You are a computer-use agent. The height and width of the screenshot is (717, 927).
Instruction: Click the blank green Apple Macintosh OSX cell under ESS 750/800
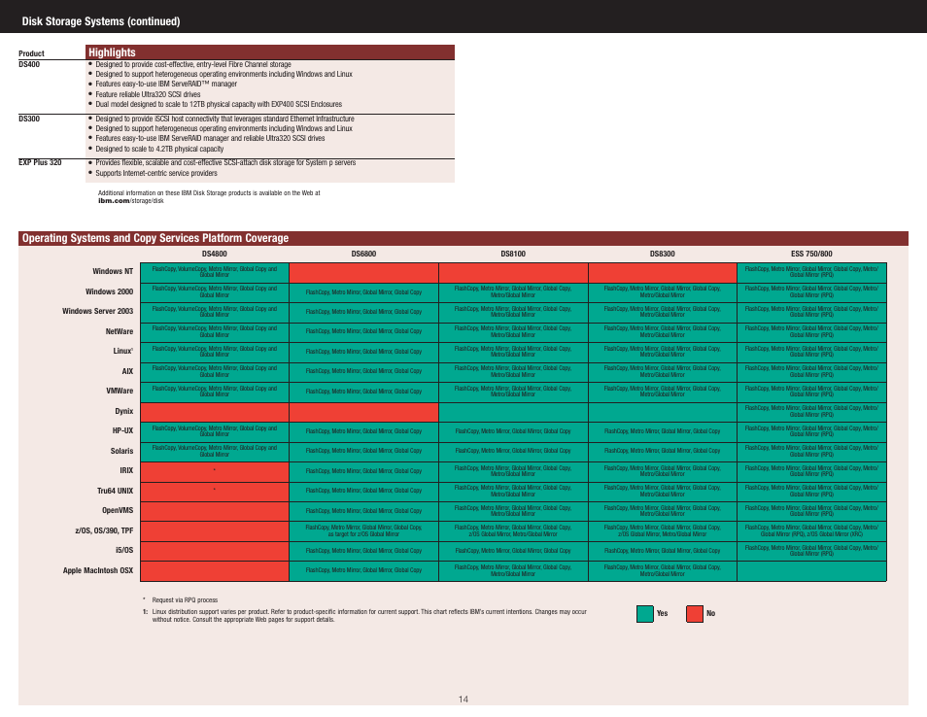[811, 571]
